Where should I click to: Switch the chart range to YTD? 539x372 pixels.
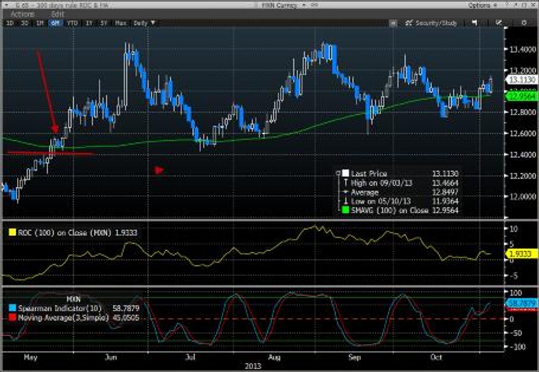tap(72, 23)
